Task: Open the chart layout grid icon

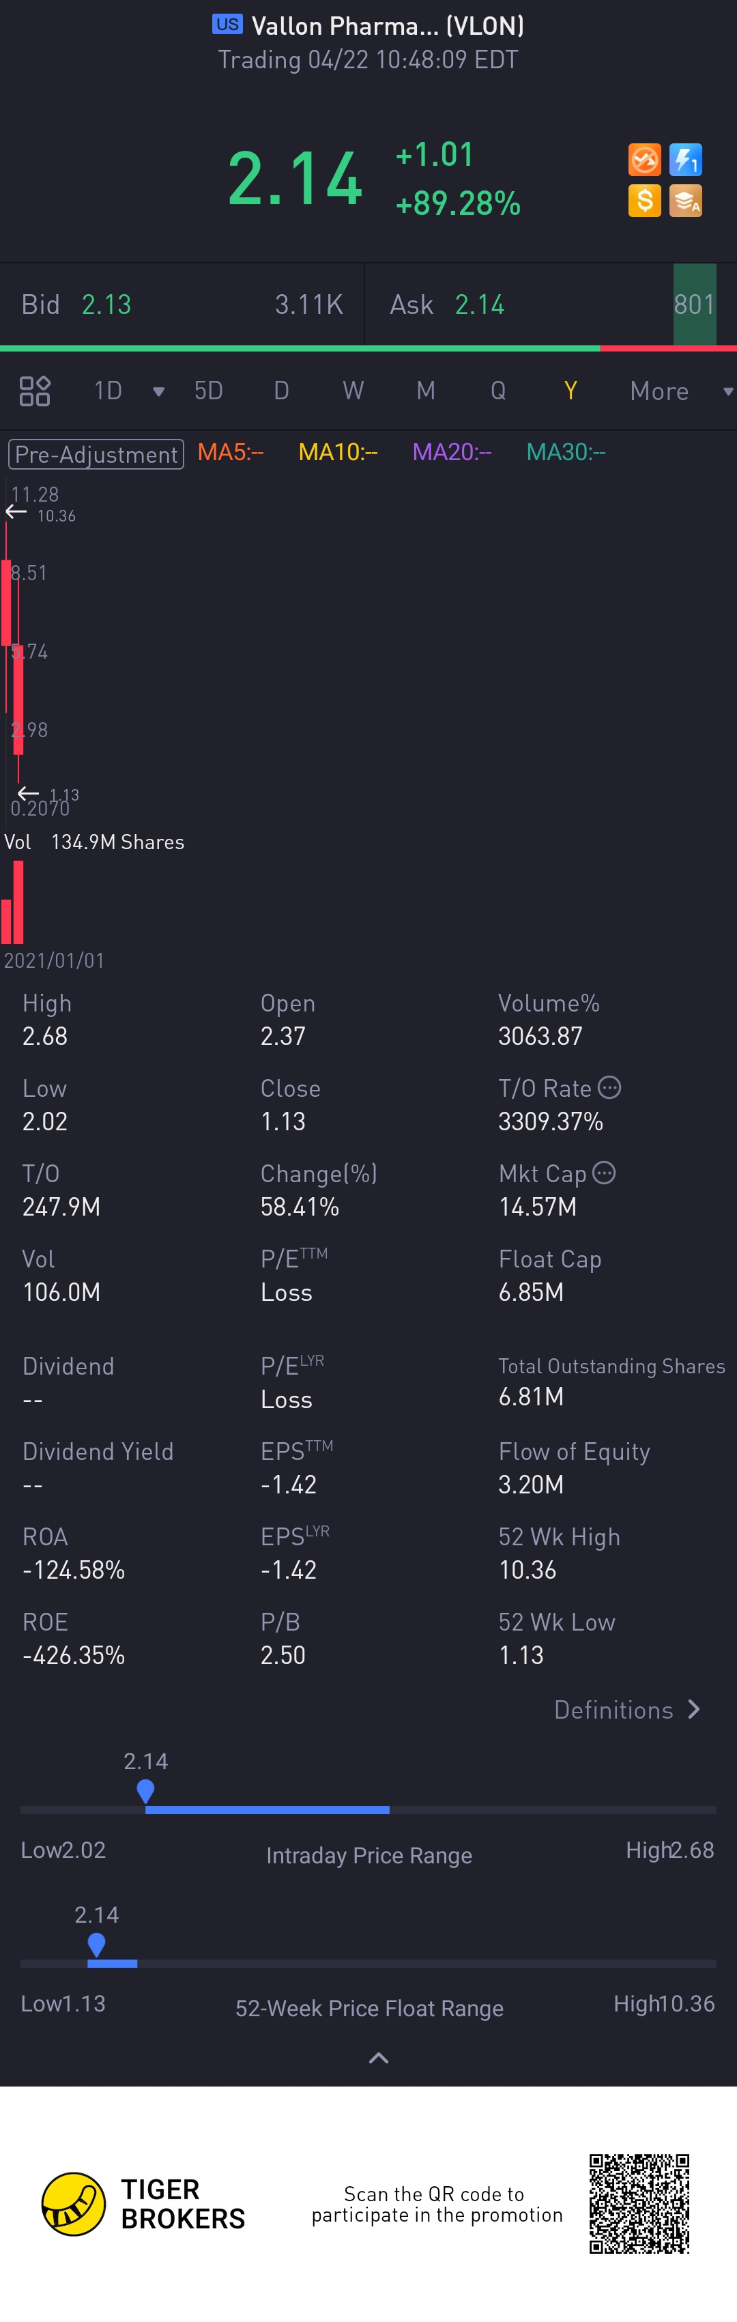Action: [35, 391]
